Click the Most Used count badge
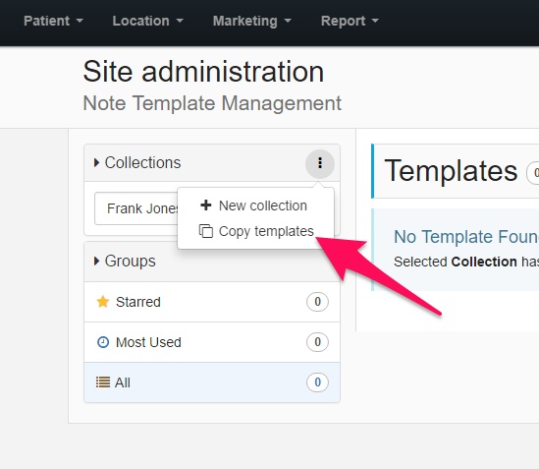The width and height of the screenshot is (539, 469). coord(317,342)
